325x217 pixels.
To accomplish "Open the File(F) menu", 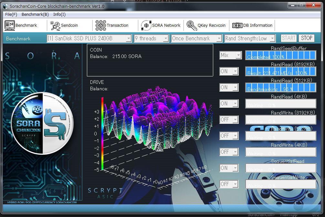I will pyautogui.click(x=11, y=14).
